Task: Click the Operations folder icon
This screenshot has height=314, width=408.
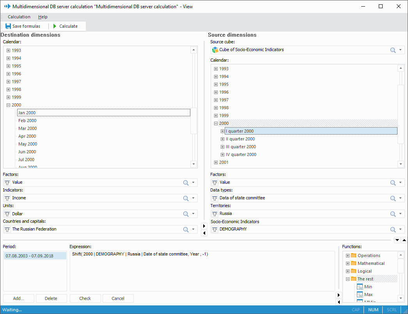Action: 353,255
